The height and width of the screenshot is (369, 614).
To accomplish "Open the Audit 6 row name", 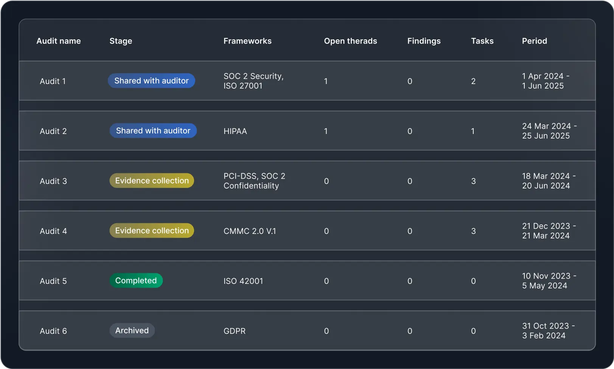I will point(53,331).
